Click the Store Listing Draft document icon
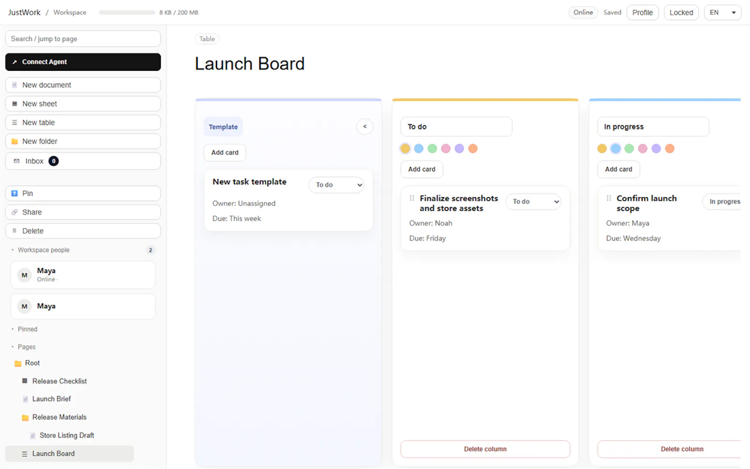 click(x=33, y=436)
